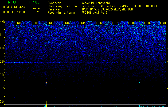Click the small yellow dot below 1136
Image resolution: width=168 pixels, height=107 pixels.
(x=103, y=83)
